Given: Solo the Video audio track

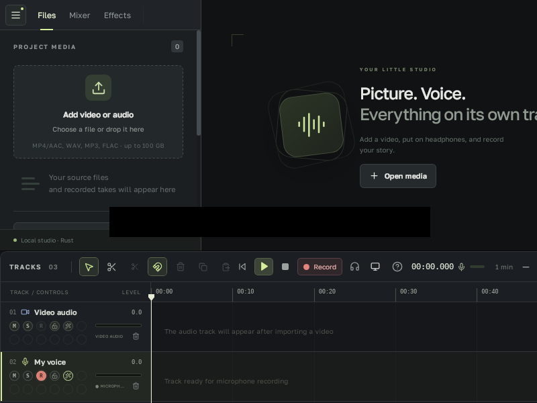Looking at the screenshot, I should pos(28,326).
